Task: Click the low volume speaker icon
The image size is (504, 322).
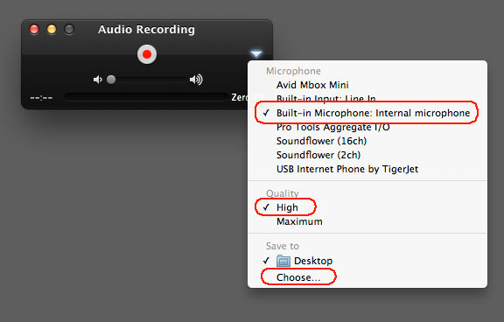Action: click(x=97, y=80)
